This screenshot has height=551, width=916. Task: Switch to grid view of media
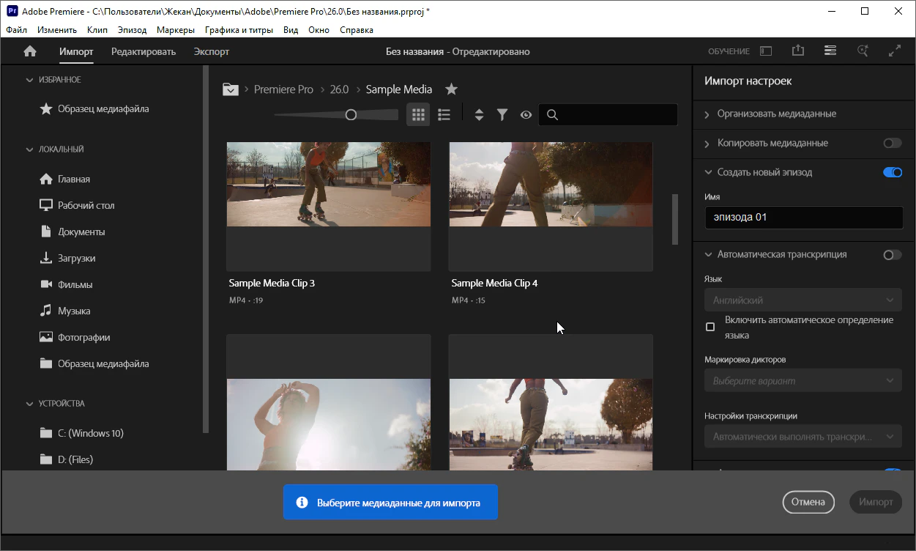click(x=418, y=114)
